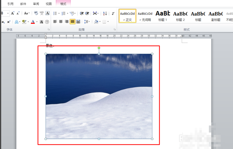This screenshot has height=149, width=233.
Task: Align text right
Action: (x=66, y=22)
